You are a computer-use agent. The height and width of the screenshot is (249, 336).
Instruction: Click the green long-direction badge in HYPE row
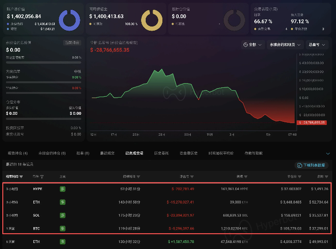tap(63, 189)
